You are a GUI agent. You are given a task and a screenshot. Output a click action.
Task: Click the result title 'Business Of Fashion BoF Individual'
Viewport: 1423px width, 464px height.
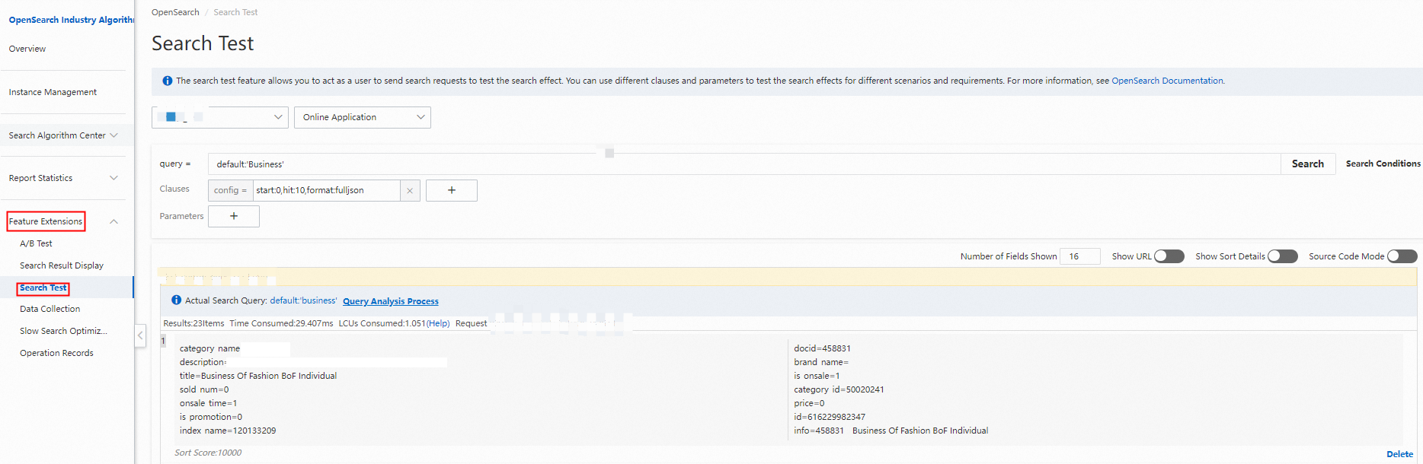269,376
